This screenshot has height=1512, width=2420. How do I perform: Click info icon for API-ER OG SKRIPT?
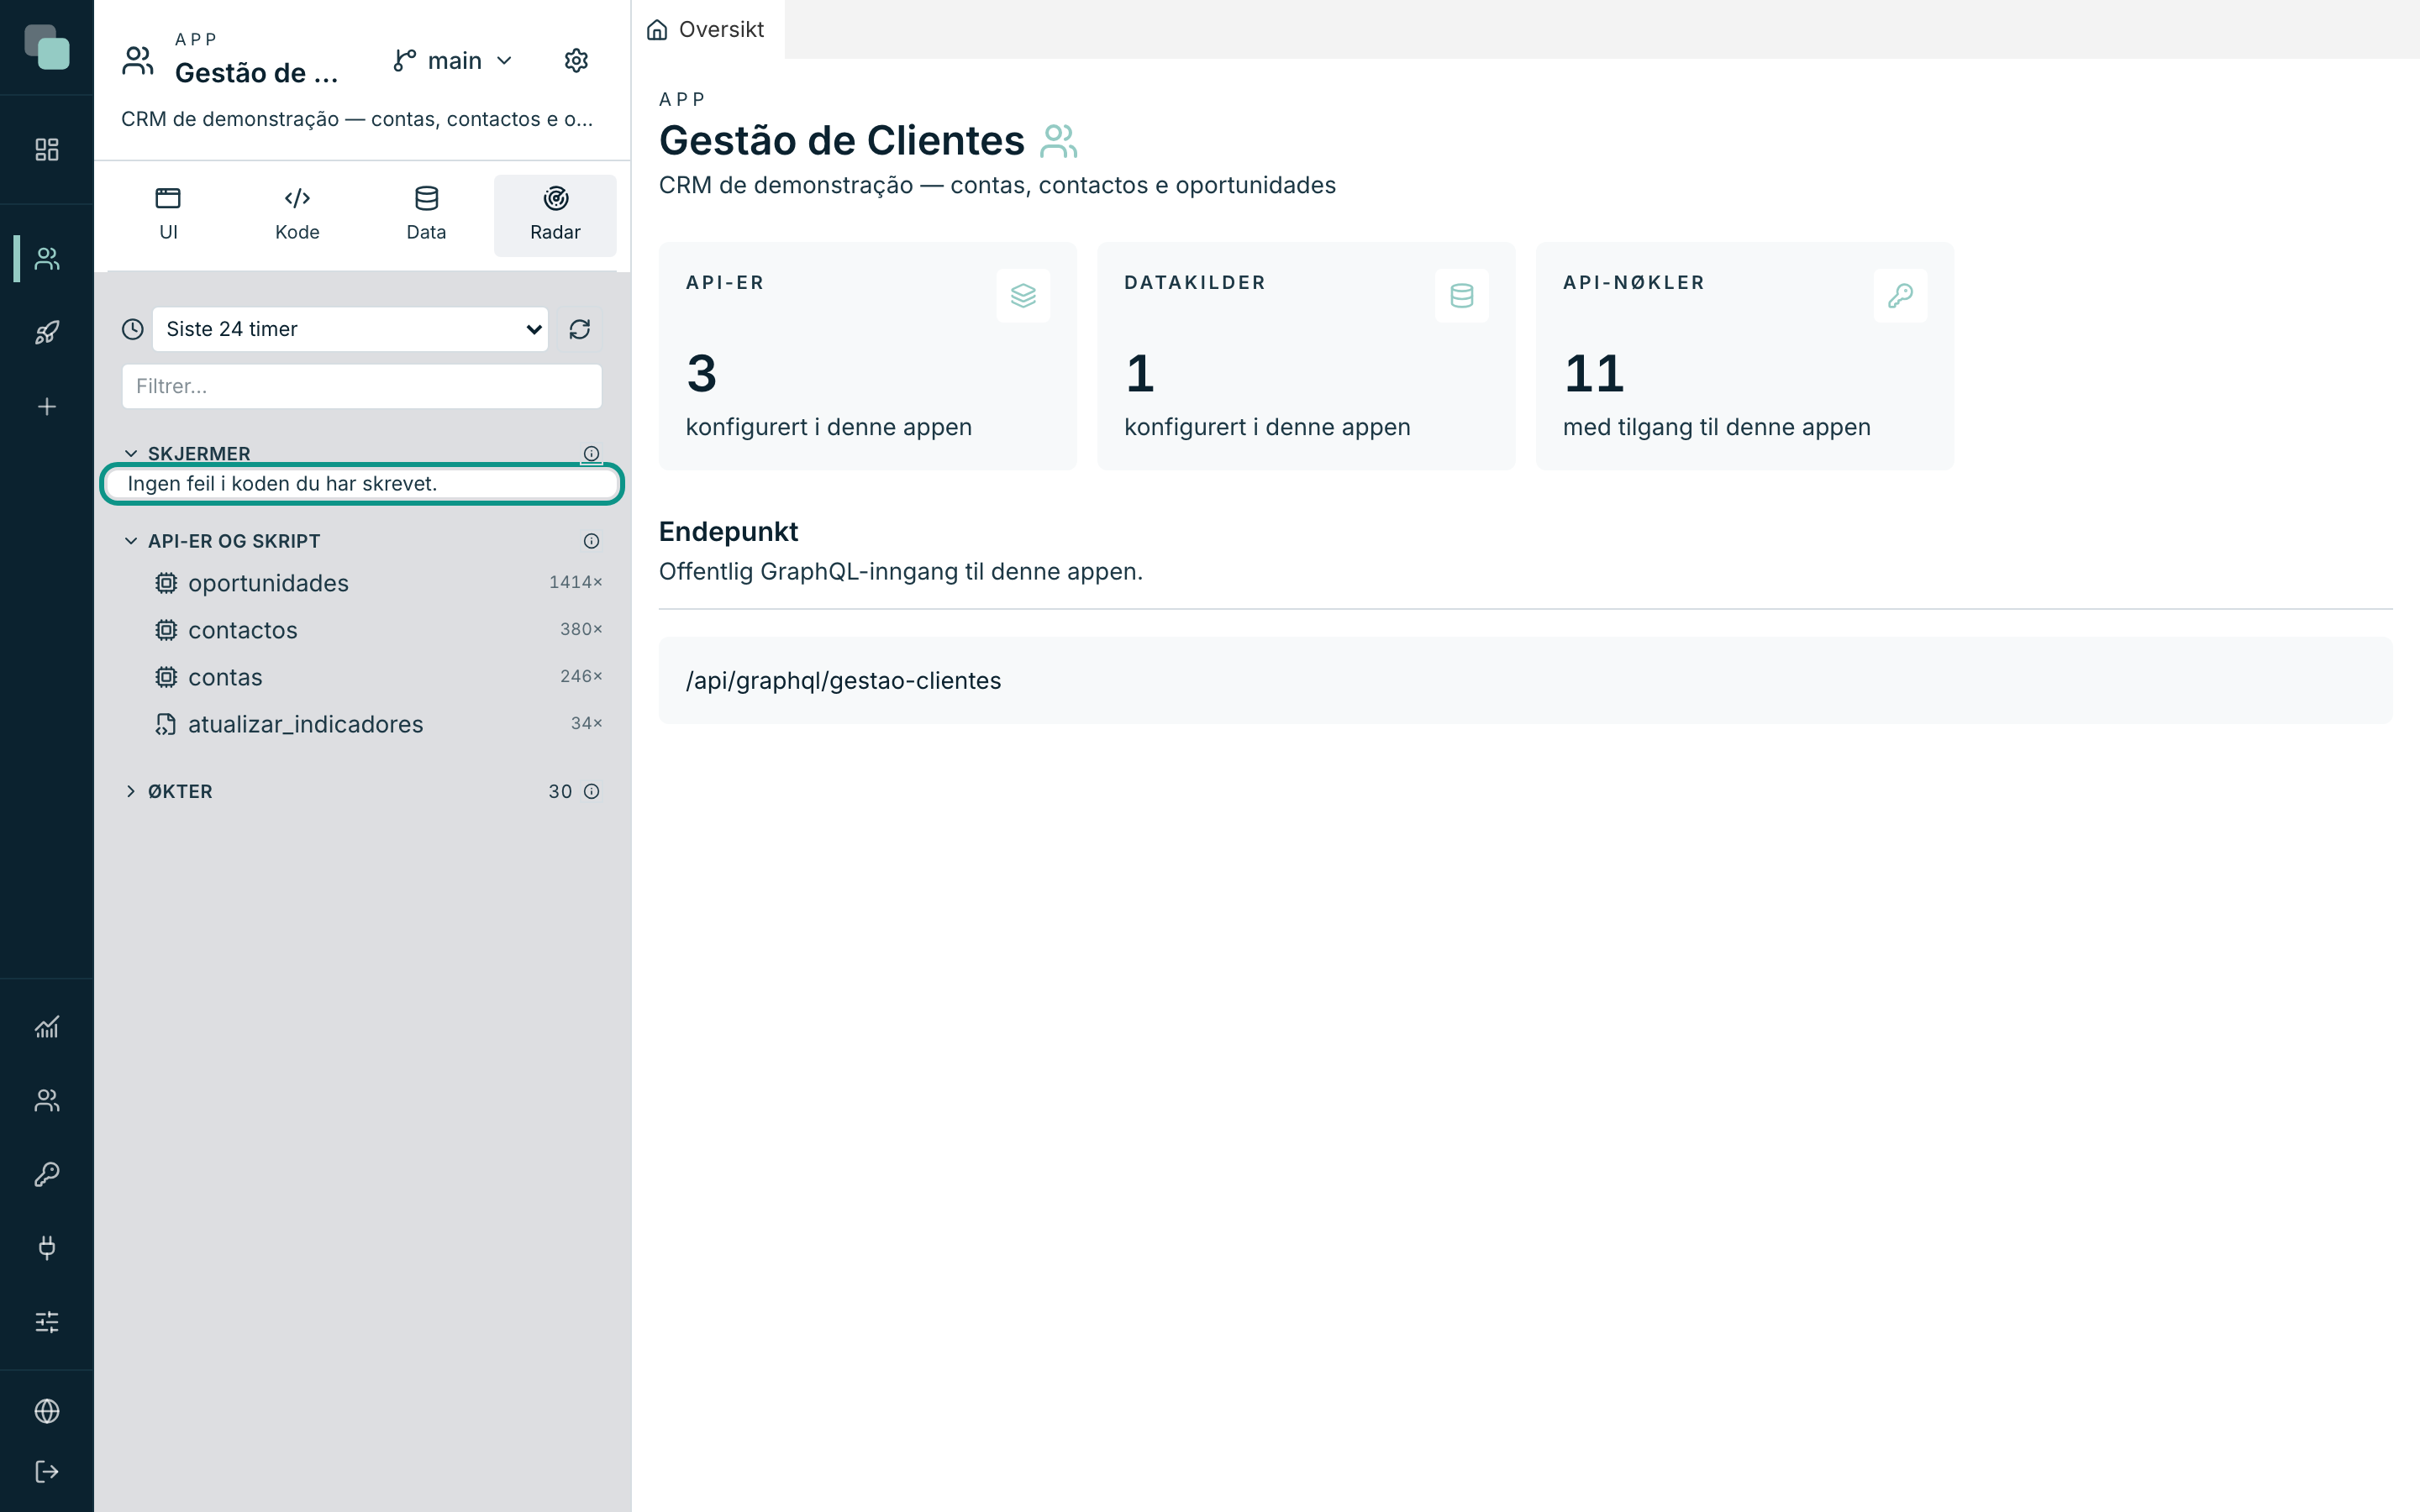[592, 541]
